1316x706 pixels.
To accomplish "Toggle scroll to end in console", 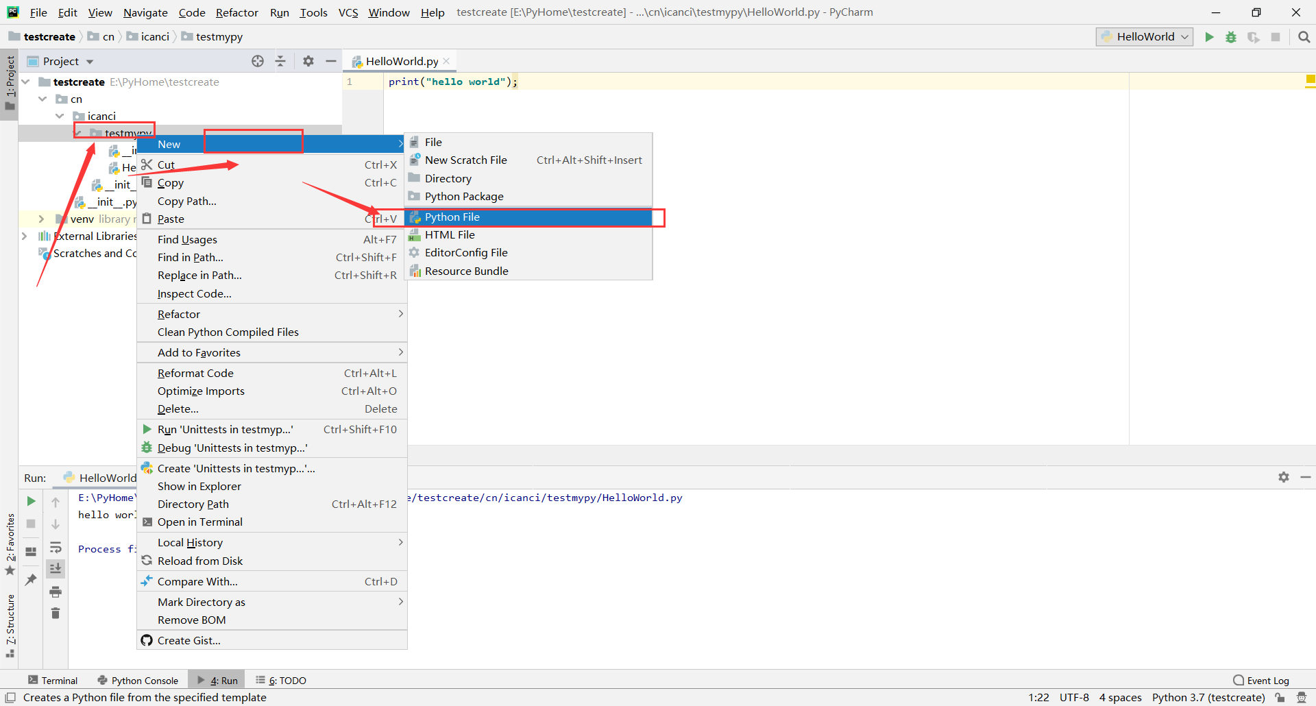I will (56, 568).
